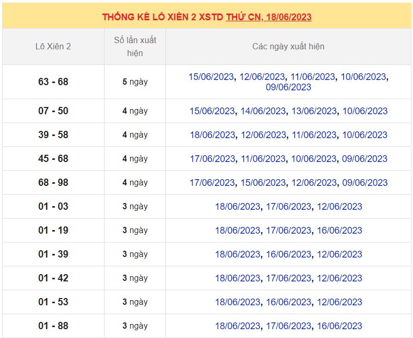This screenshot has width=413, height=338.
Task: Open 12/06/2023 in the 01 - 53 row
Action: (339, 302)
